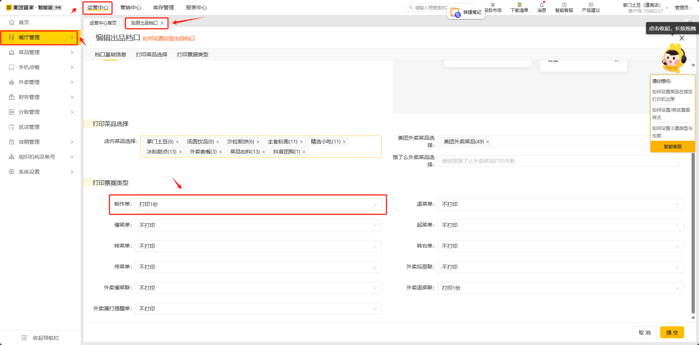This screenshot has height=345, width=699.
Task: Open 产品建议 feedback icon
Action: tap(591, 5)
